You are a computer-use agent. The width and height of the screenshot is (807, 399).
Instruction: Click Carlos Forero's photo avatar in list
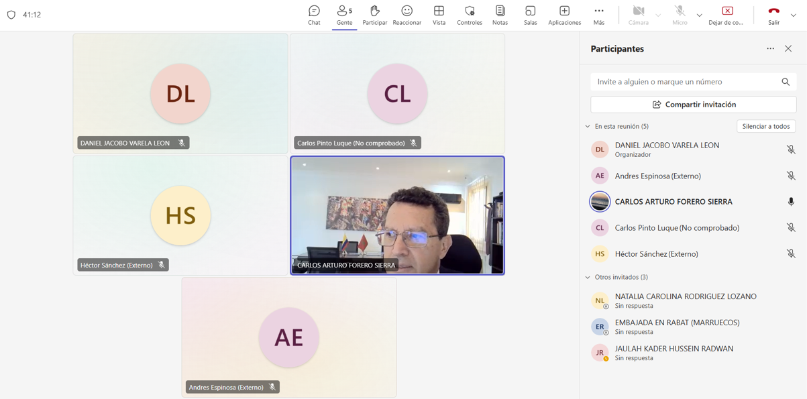pos(600,202)
